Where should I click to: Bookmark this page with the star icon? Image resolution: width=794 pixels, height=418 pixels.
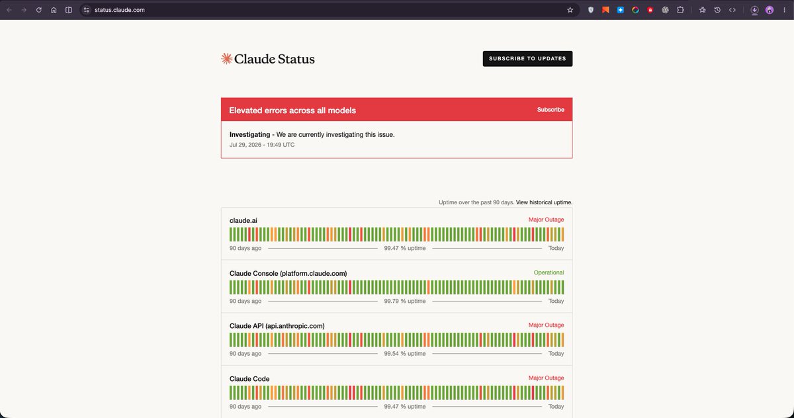point(570,10)
